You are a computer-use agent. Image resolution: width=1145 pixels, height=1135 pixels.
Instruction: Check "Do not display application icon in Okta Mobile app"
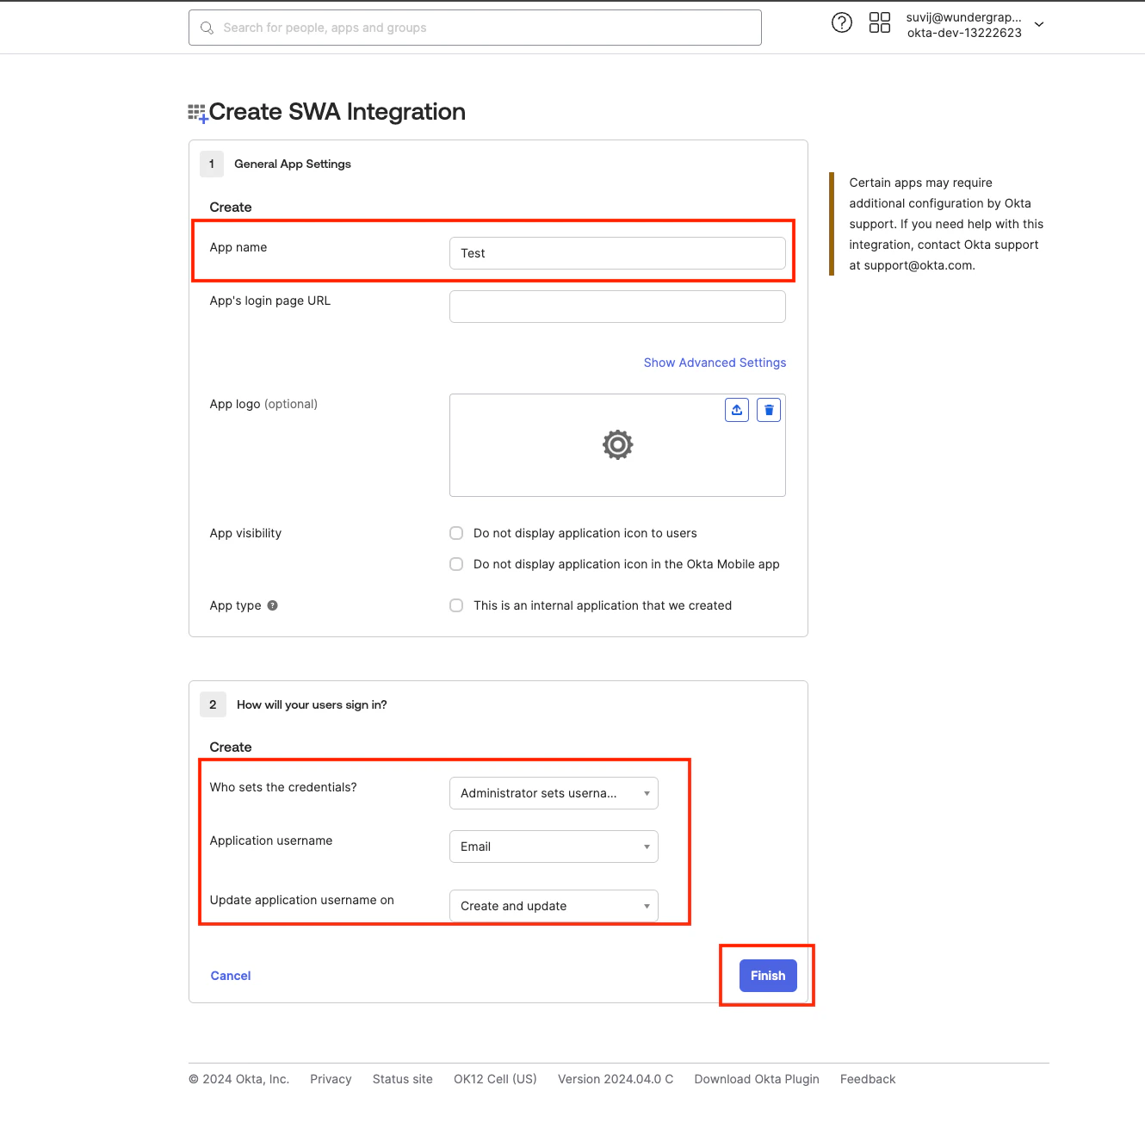point(455,564)
